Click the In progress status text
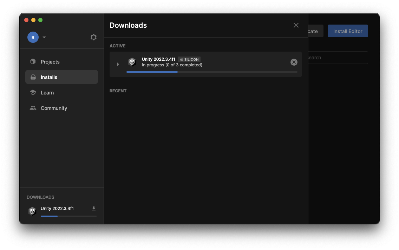The height and width of the screenshot is (250, 399). (172, 65)
